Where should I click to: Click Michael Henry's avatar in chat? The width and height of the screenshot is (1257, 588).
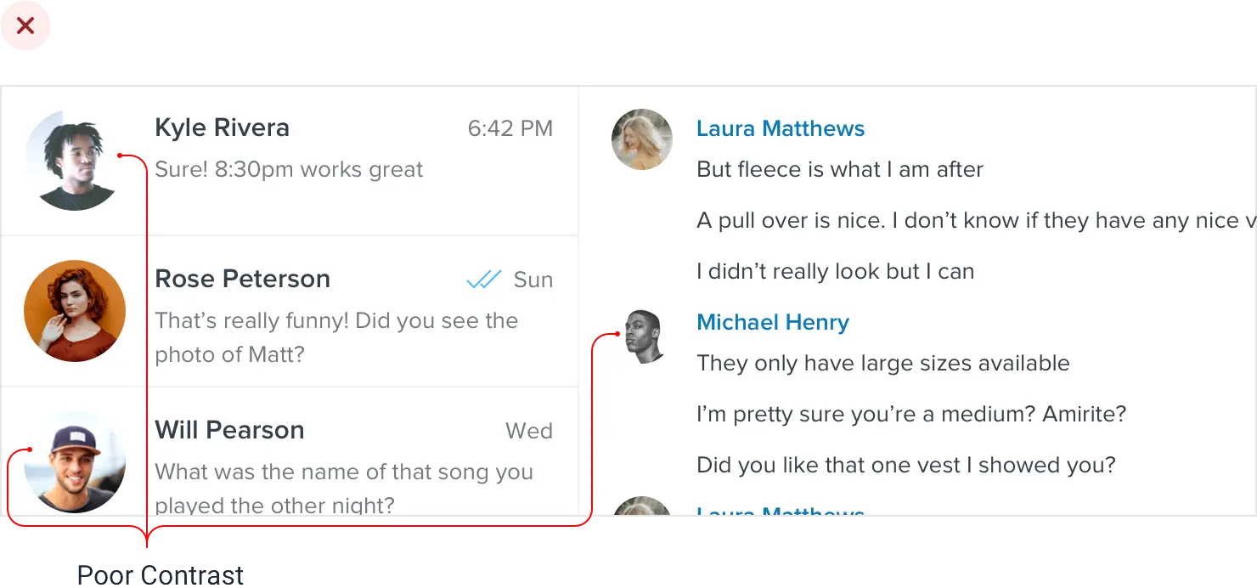[644, 336]
